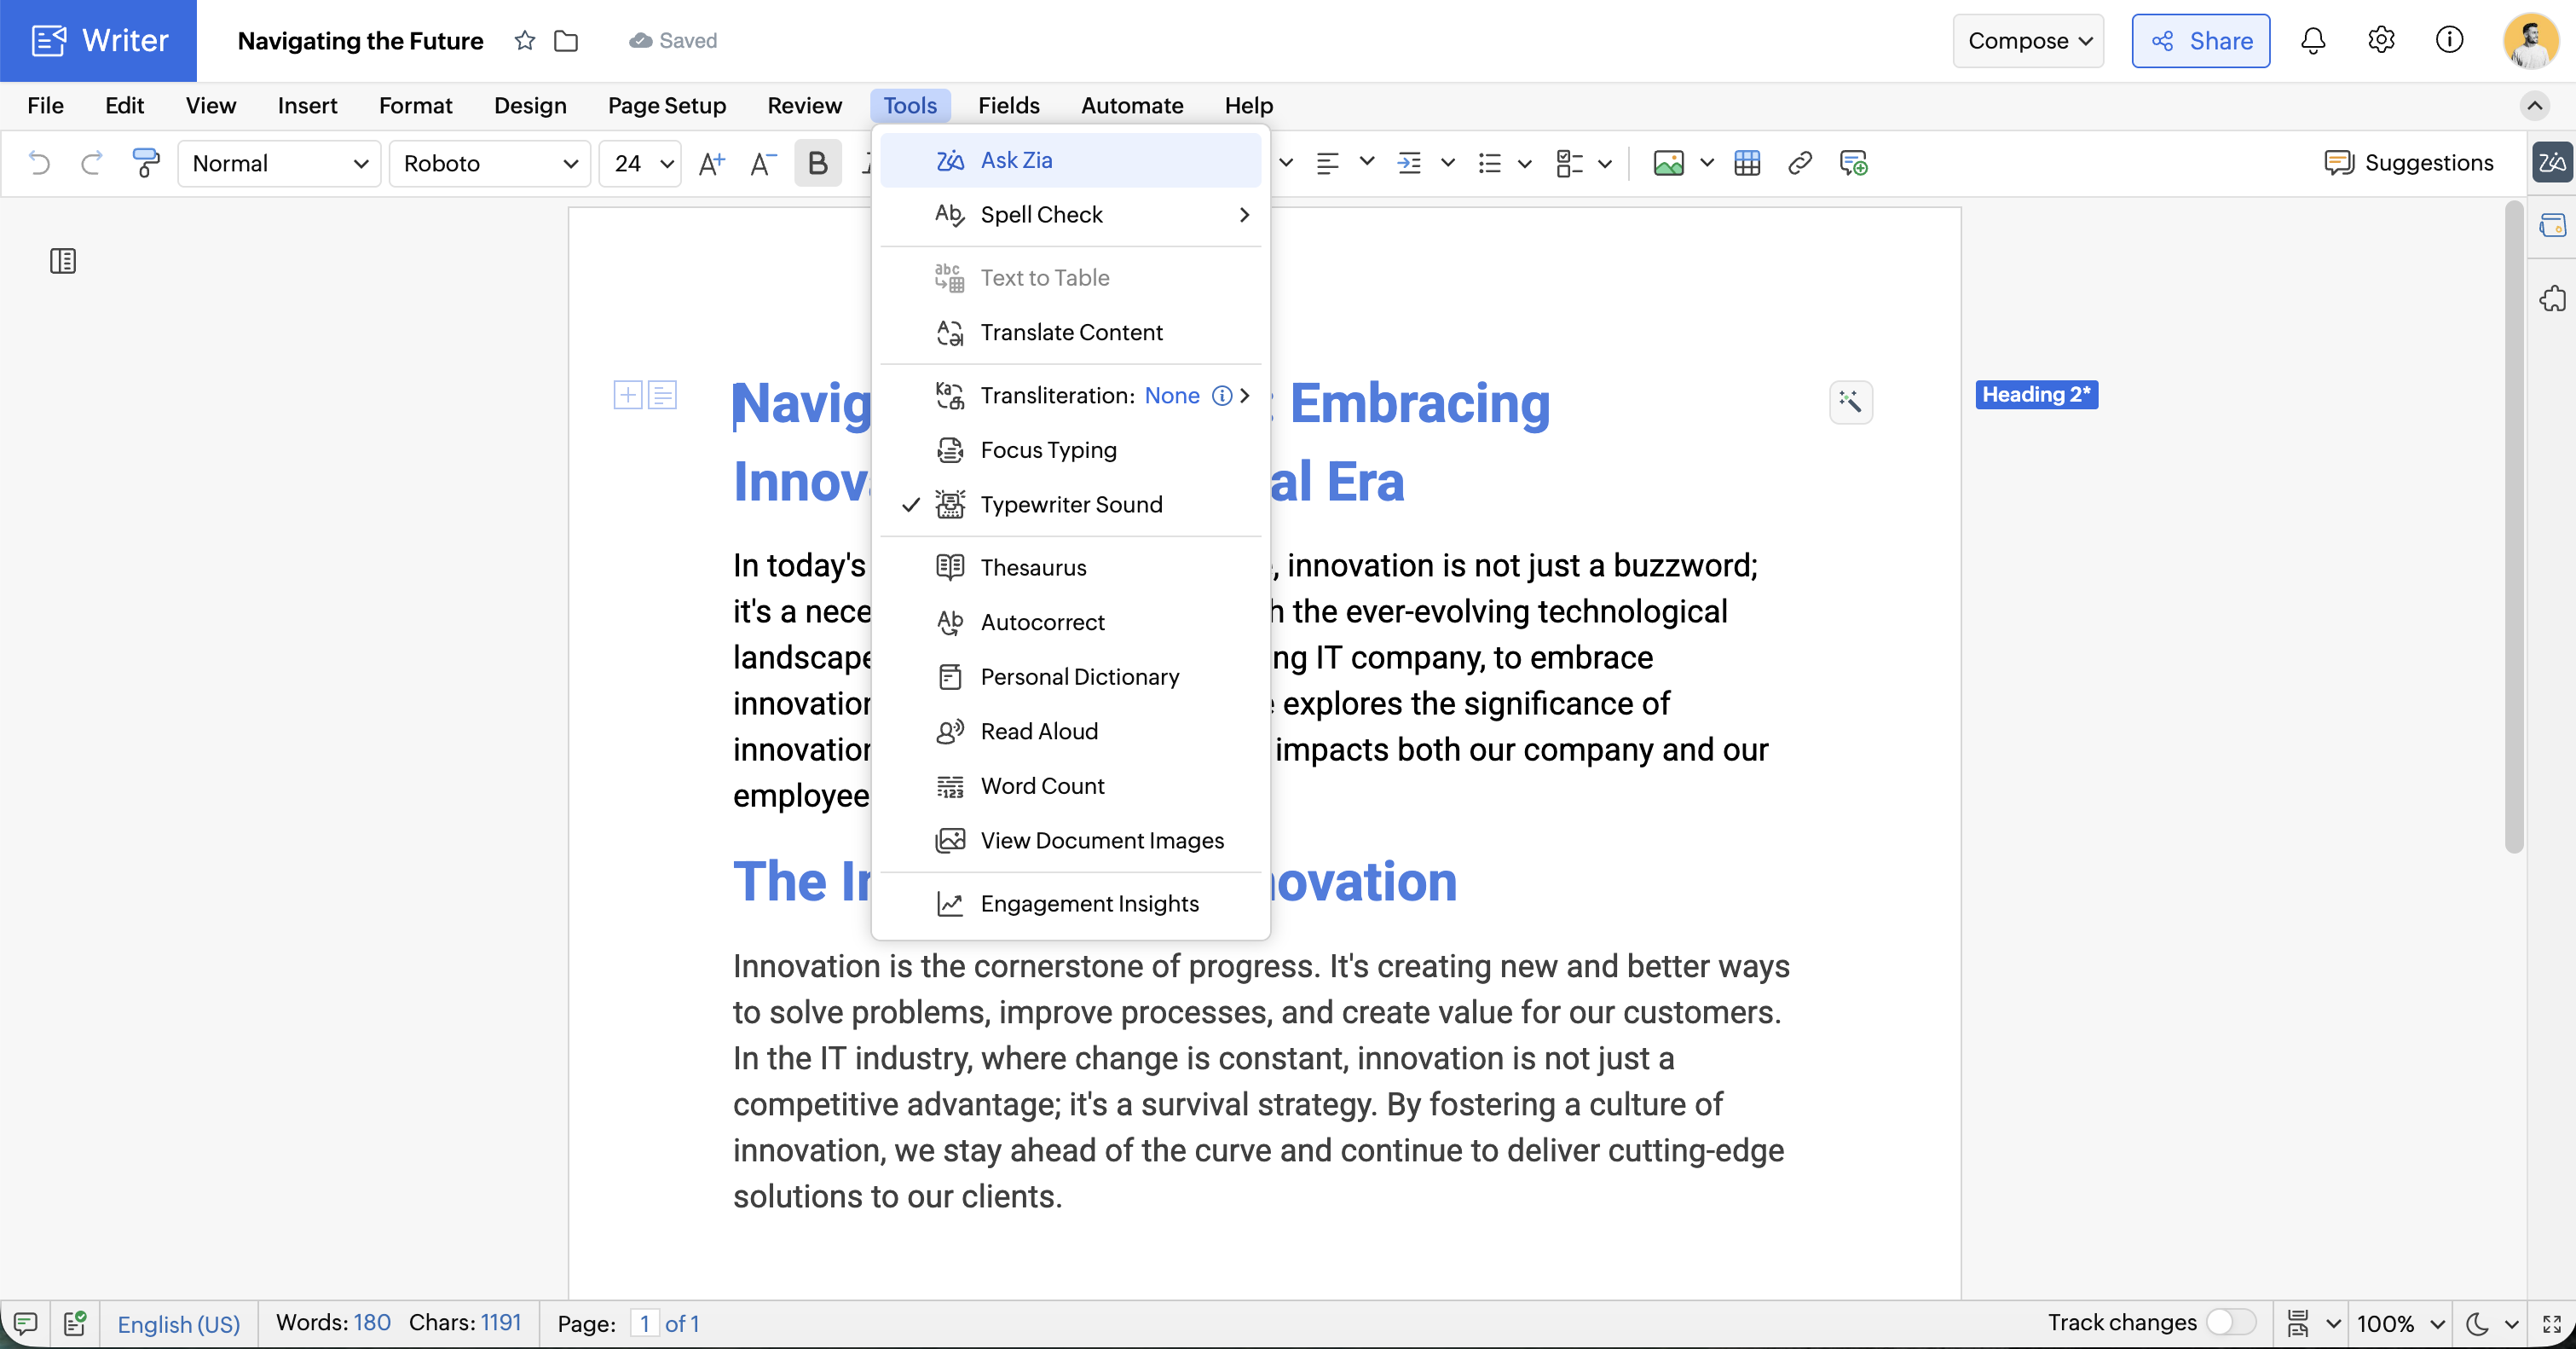Click the notifications bell icon
The width and height of the screenshot is (2576, 1349).
[x=2312, y=41]
